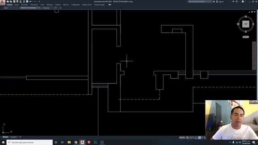
Task: Click the Save As quick-access icon
Action: [17, 2]
